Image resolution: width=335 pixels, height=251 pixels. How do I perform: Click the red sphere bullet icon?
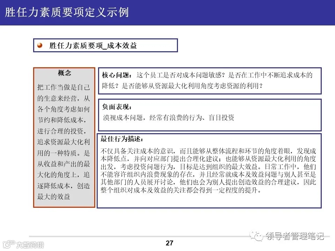tap(39, 45)
